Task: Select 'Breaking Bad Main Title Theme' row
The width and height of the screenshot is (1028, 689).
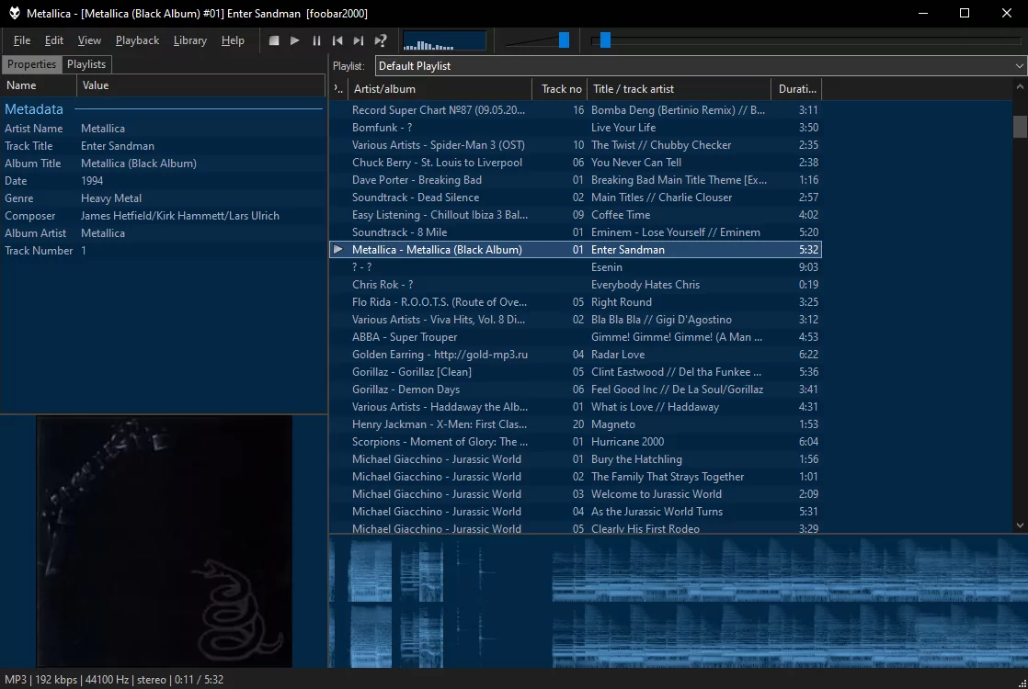Action: 576,180
